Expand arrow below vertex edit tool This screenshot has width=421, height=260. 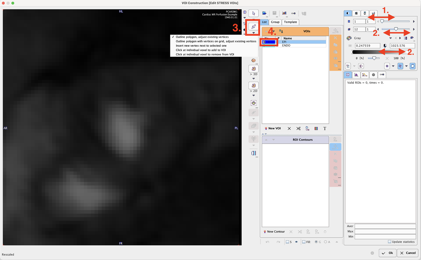coord(254,33)
